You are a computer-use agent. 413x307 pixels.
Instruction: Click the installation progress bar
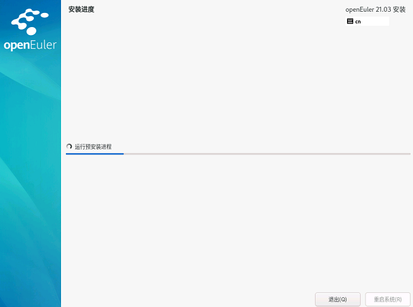click(238, 154)
